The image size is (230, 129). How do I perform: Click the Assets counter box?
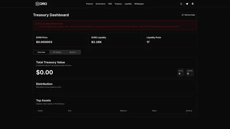tap(190, 72)
